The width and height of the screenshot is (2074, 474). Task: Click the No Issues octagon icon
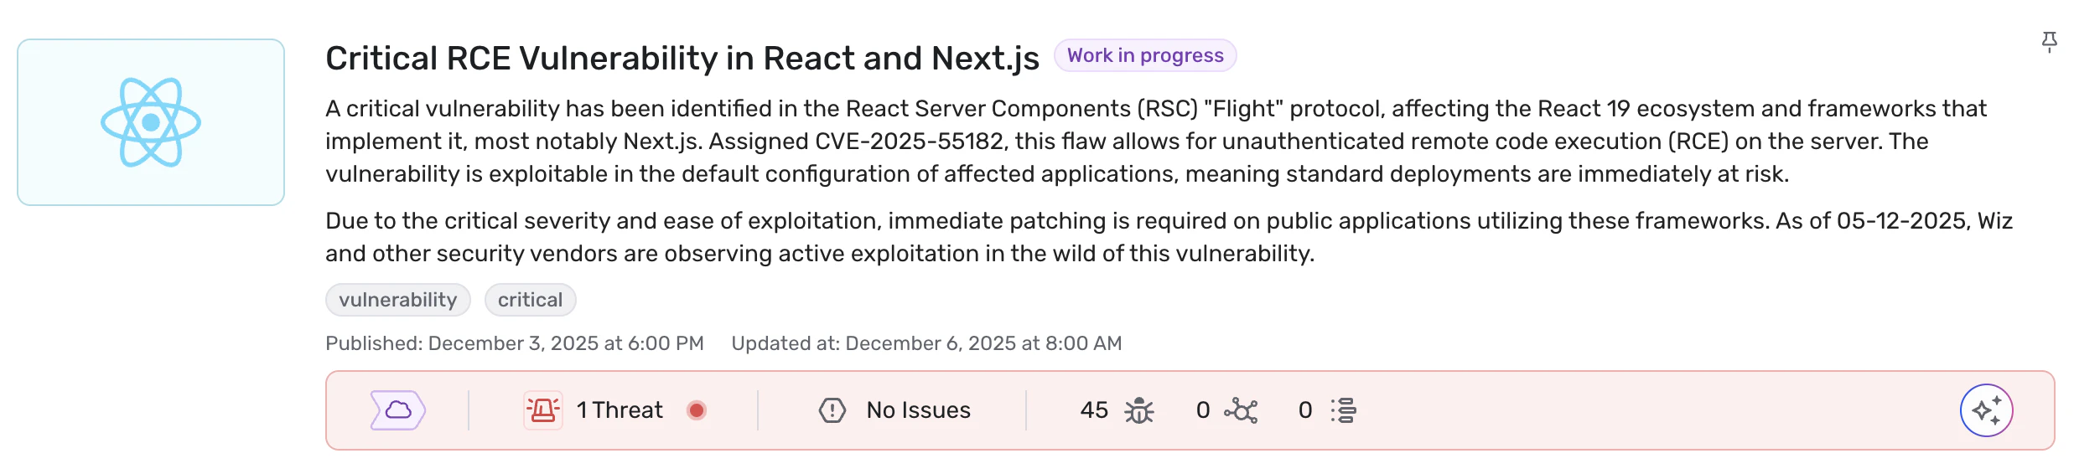[832, 410]
